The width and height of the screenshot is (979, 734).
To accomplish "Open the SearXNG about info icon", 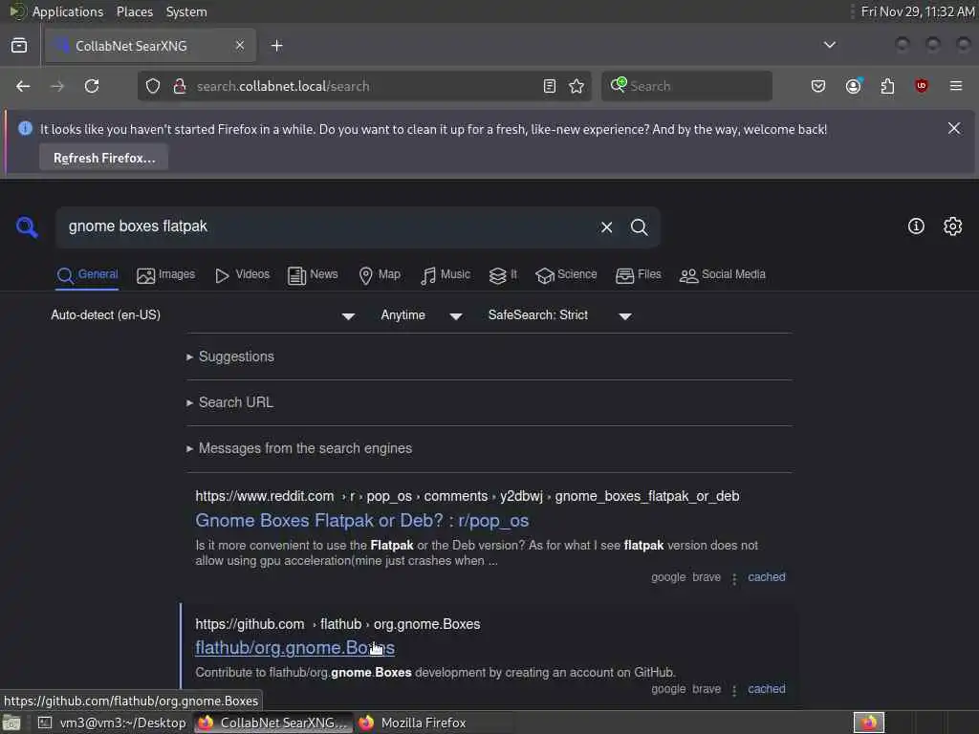I will [916, 226].
